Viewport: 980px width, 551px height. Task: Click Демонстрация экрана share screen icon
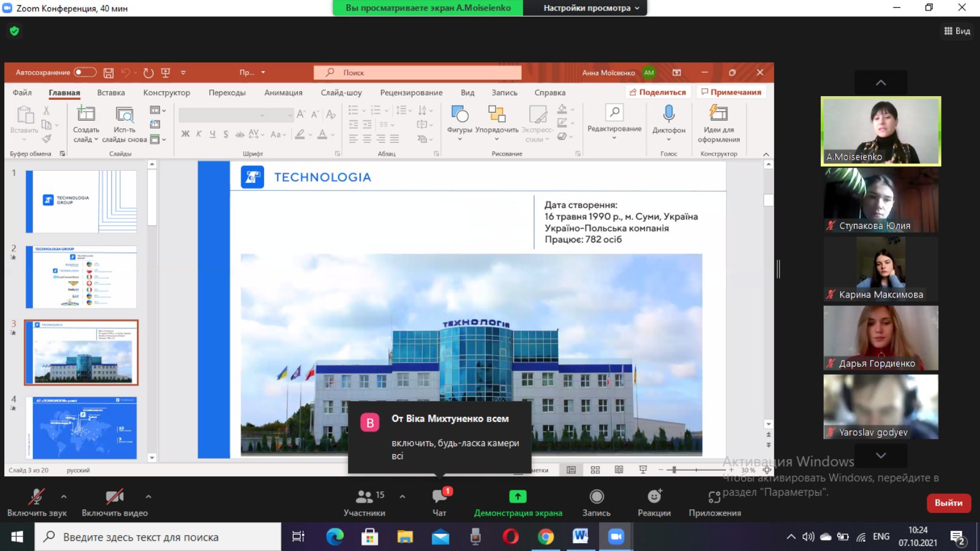pos(518,497)
